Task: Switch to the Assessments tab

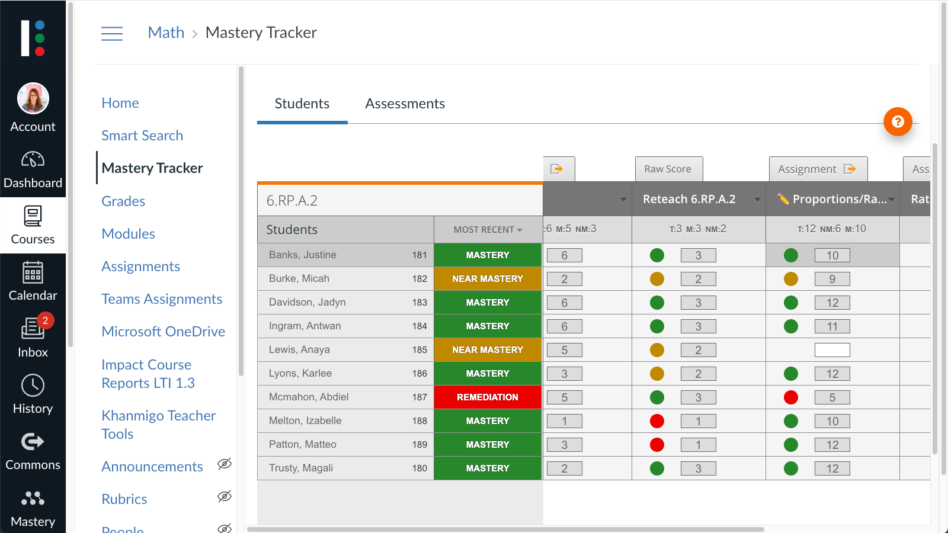Action: [405, 103]
